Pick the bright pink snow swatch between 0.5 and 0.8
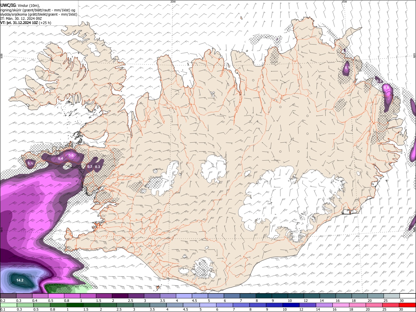Viewport: 416px width, 312px height. [x=56, y=296]
